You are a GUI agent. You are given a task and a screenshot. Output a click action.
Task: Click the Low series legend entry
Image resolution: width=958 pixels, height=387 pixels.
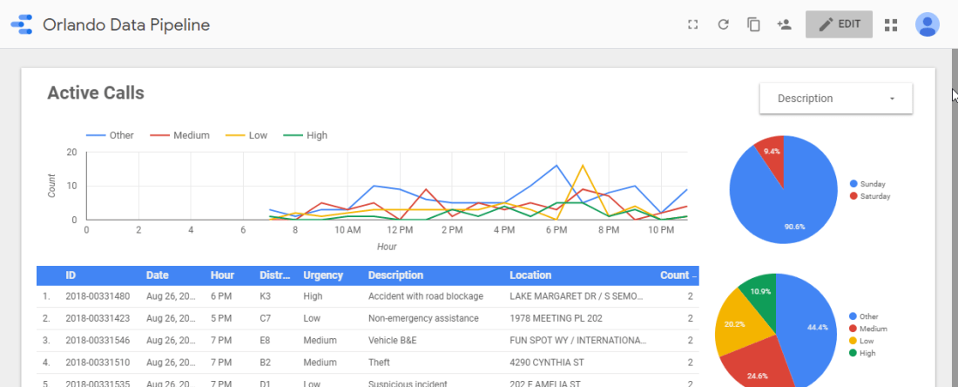click(248, 135)
